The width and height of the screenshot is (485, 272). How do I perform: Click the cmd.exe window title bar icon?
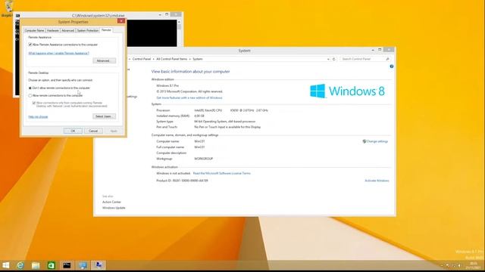(x=18, y=15)
